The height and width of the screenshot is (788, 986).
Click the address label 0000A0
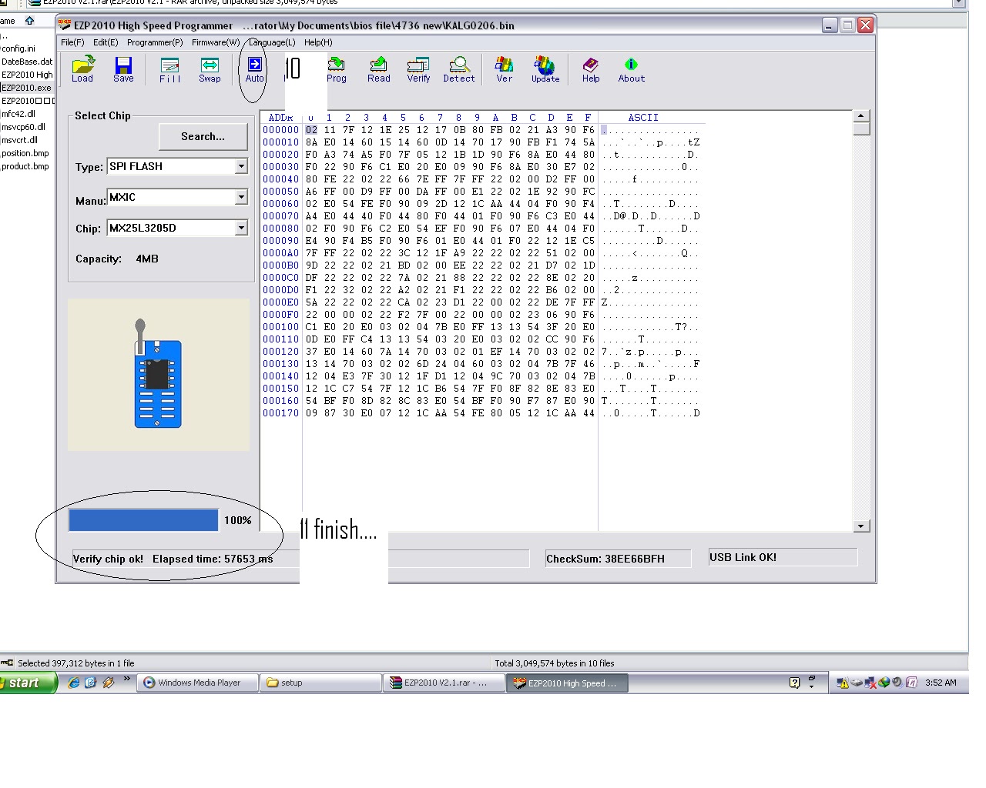[280, 253]
